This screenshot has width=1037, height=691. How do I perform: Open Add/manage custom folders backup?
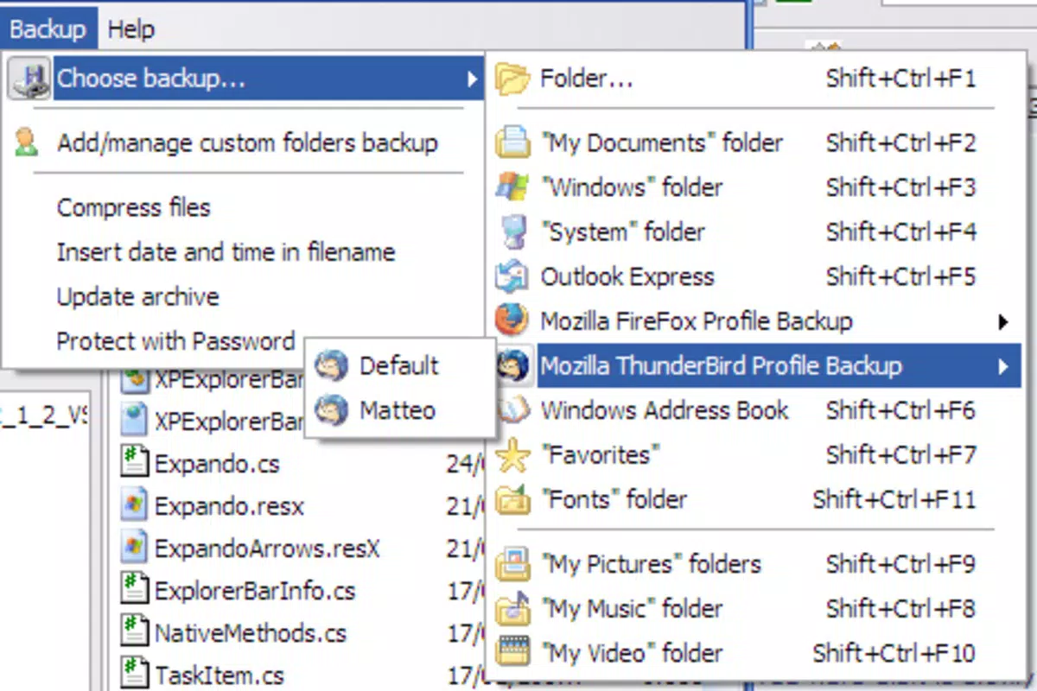[x=247, y=143]
